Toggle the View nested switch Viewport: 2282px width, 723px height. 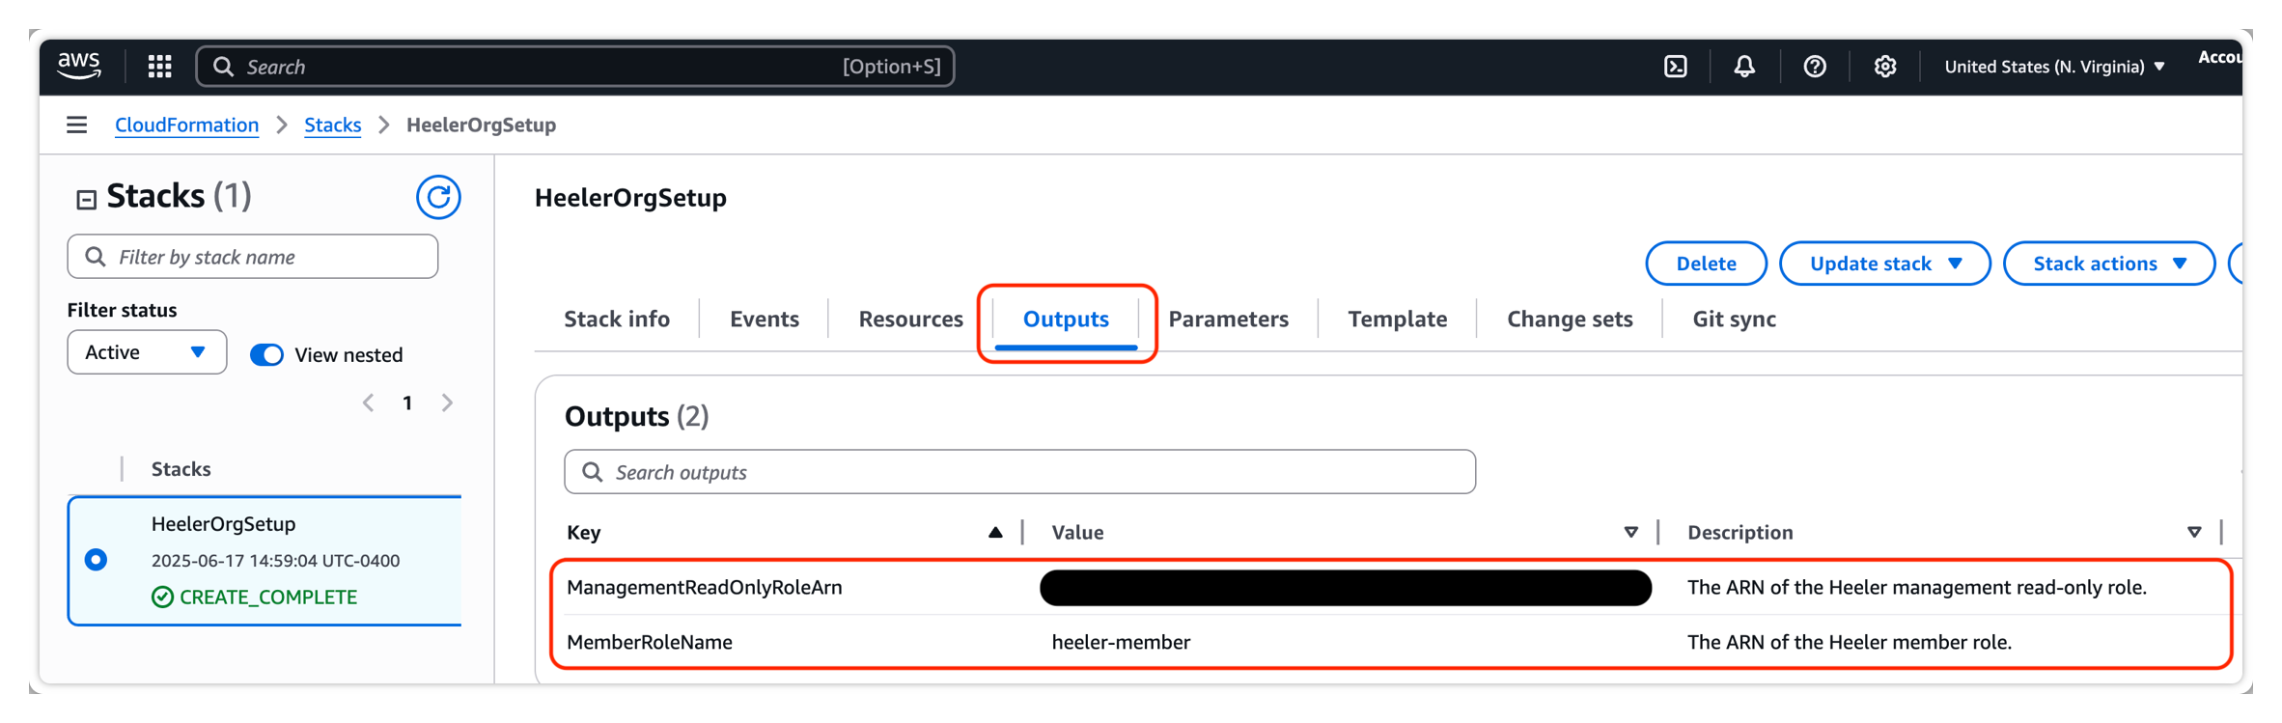click(266, 354)
